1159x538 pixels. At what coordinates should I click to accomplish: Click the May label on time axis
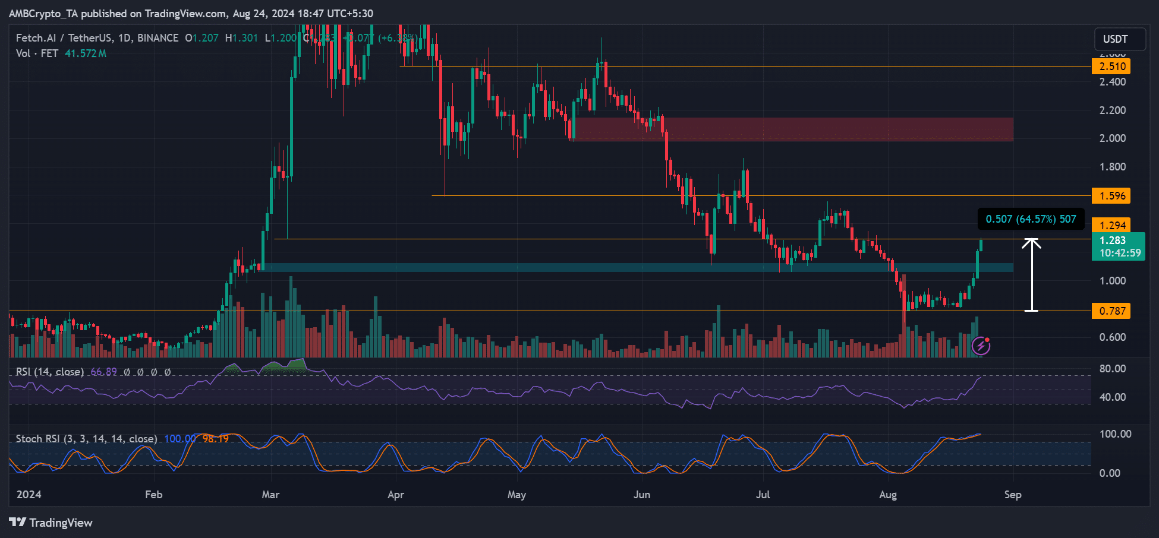(516, 495)
